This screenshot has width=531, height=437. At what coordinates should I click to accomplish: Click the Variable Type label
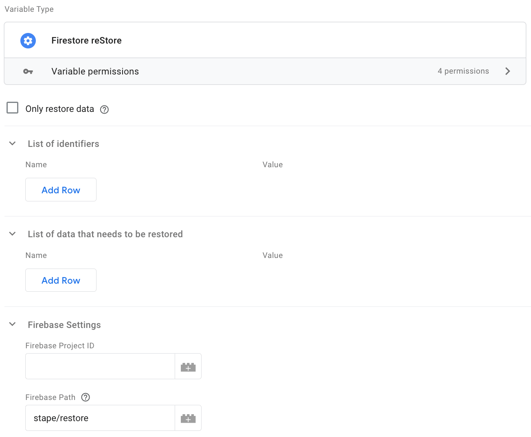(29, 9)
